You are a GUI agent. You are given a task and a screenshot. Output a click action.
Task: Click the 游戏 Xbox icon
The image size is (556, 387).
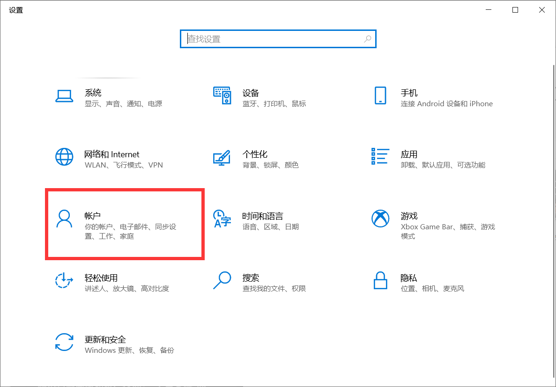click(380, 219)
